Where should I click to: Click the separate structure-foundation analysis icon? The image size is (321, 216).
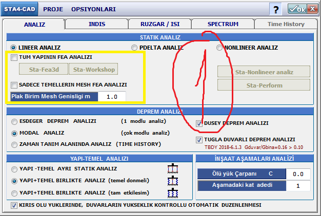(x=172, y=169)
